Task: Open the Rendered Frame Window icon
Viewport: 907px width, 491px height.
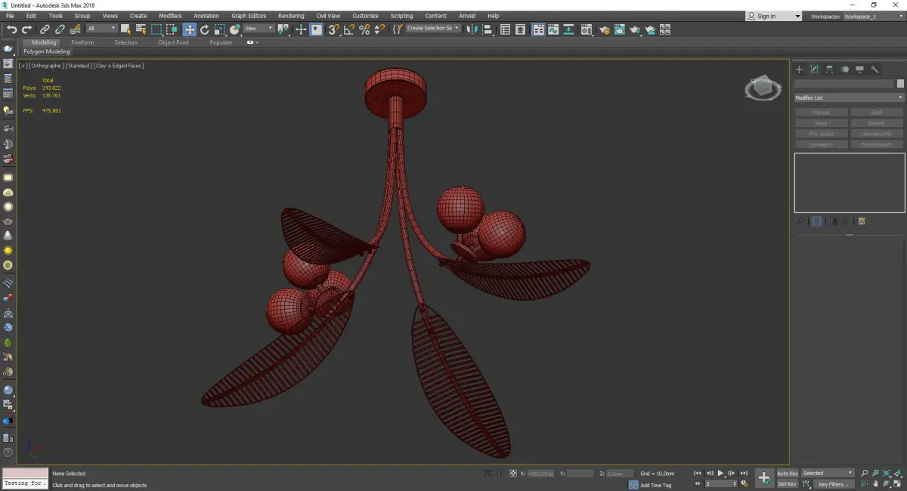Action: pos(620,29)
